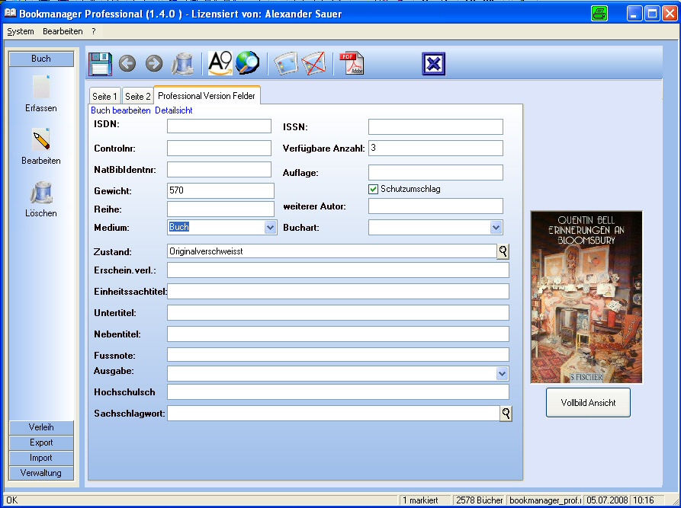Go to previous record with back arrow

point(127,64)
